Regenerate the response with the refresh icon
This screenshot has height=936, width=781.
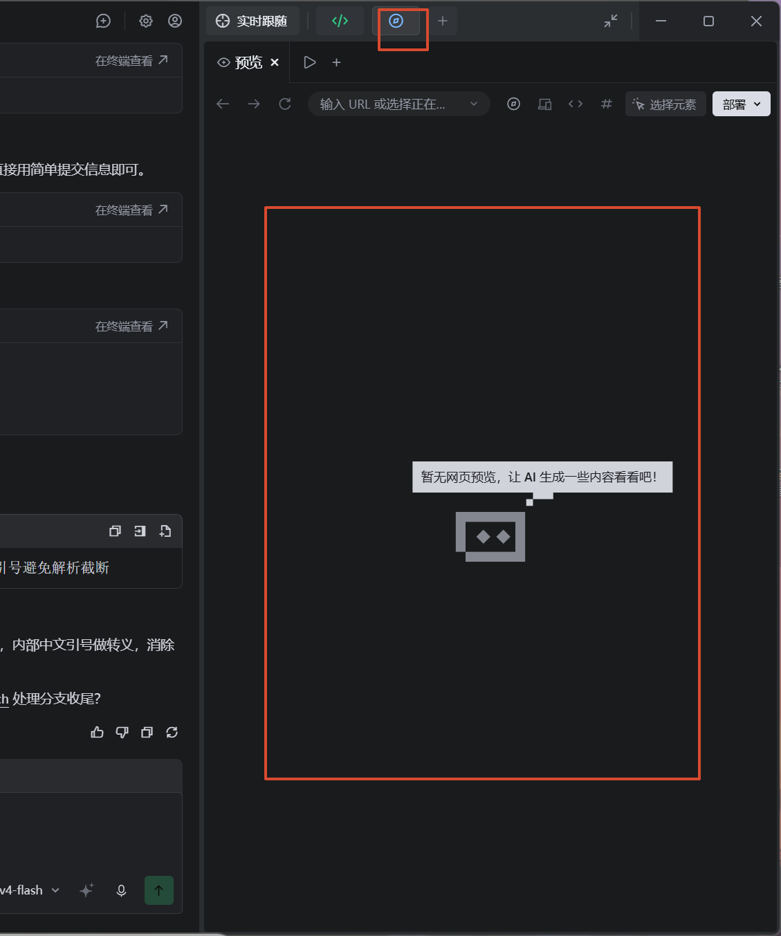click(172, 732)
